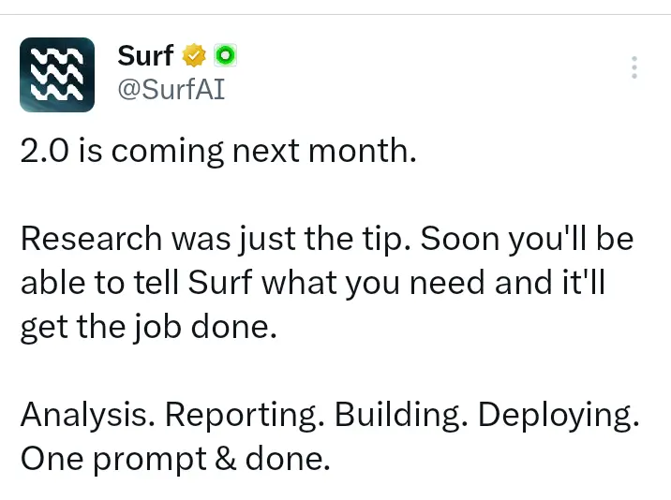Open the three-dot more options menu

(x=634, y=67)
